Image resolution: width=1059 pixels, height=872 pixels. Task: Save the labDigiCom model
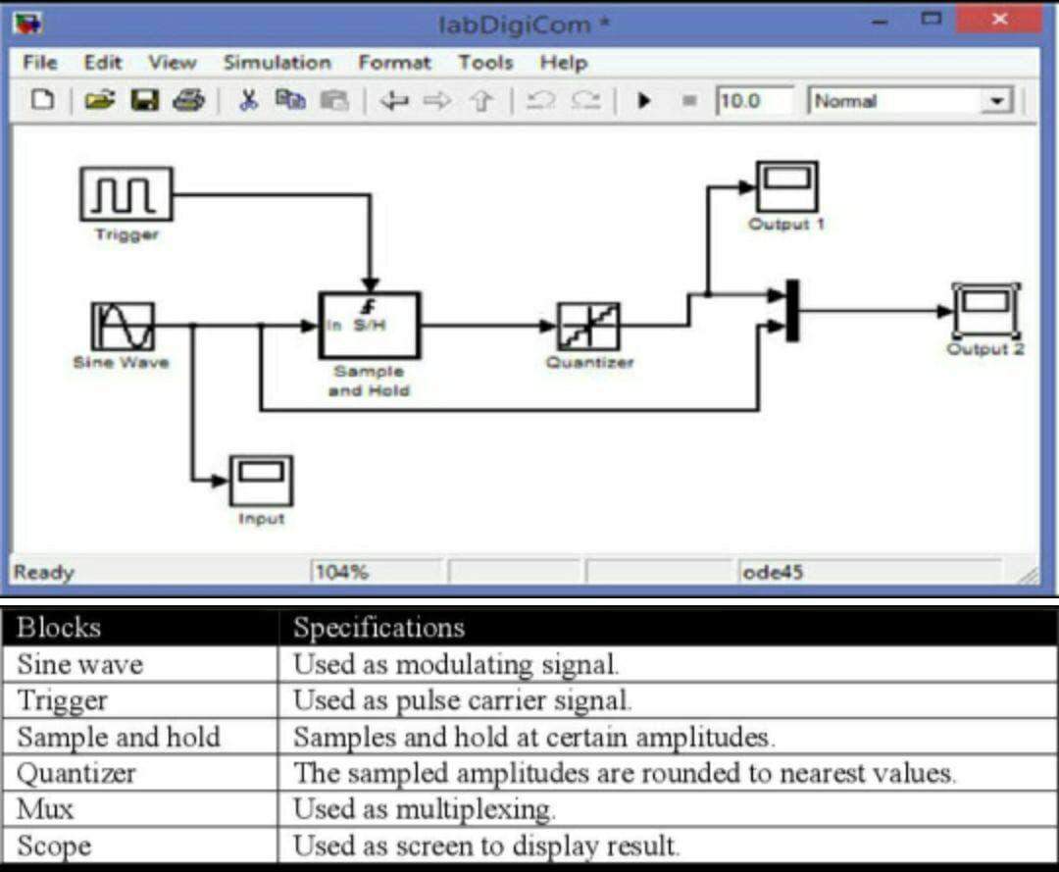coord(146,100)
